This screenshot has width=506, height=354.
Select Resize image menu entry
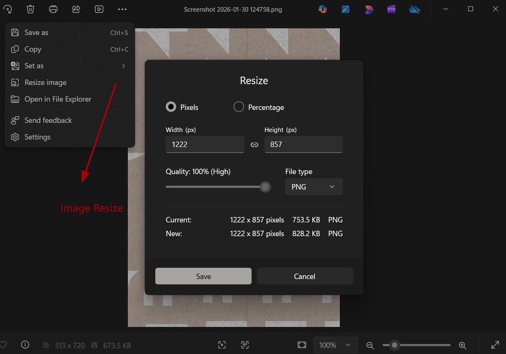(70, 82)
